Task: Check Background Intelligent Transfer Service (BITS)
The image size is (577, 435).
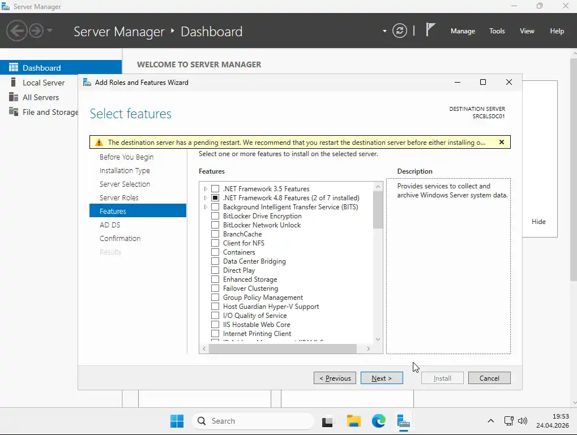Action: coord(215,207)
